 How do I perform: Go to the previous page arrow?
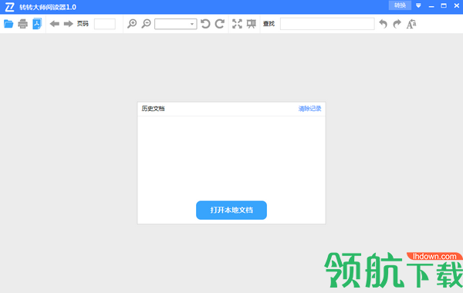[x=55, y=24]
